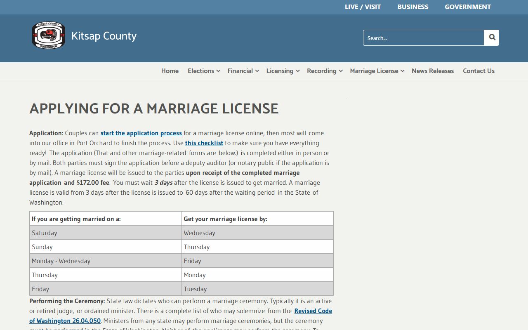Select the GOVERNMENT top tab
This screenshot has height=330, width=528.
pos(468,7)
